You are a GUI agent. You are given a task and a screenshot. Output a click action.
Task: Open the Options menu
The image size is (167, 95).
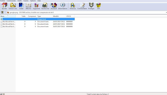point(33,1)
